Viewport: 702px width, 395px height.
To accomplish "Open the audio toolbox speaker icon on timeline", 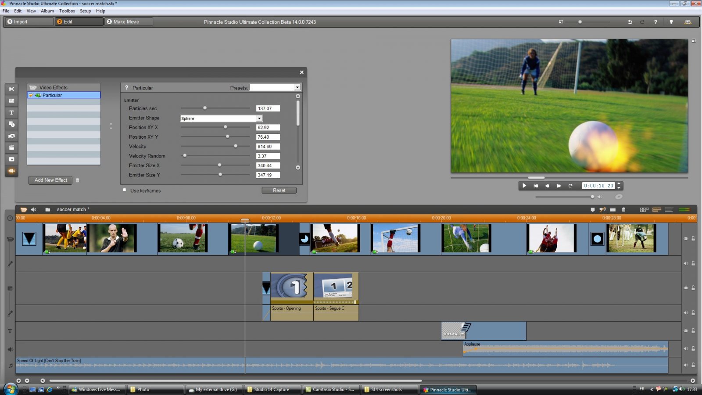I will pyautogui.click(x=34, y=209).
